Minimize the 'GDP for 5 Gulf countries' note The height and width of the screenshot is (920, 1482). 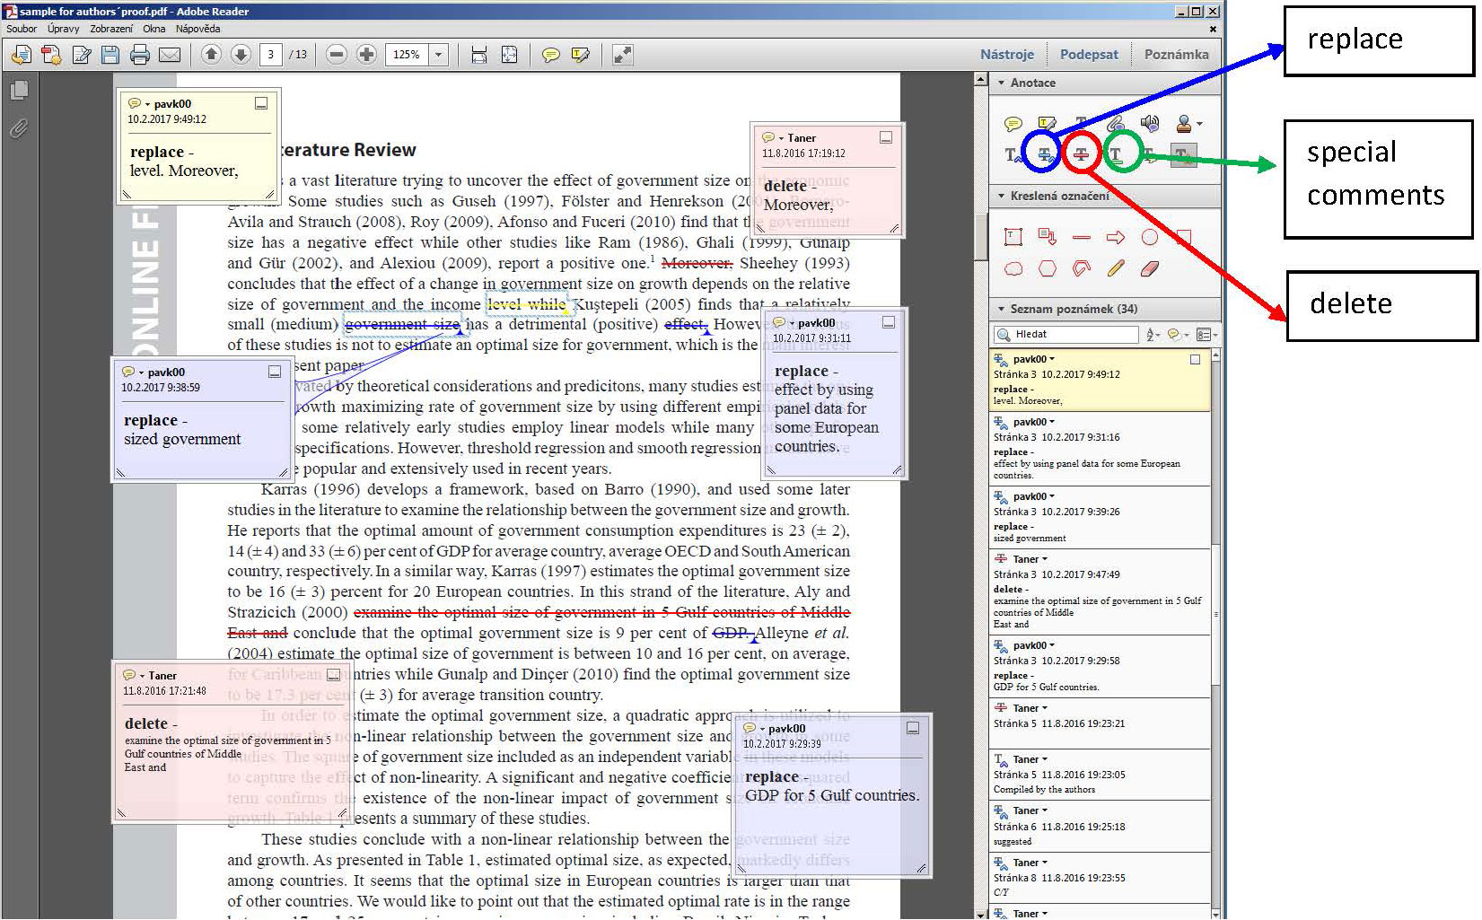pos(913,728)
